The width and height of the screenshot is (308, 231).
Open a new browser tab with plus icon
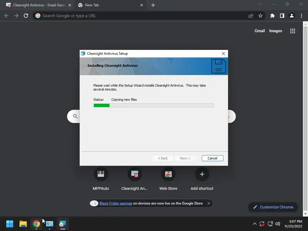(153, 5)
